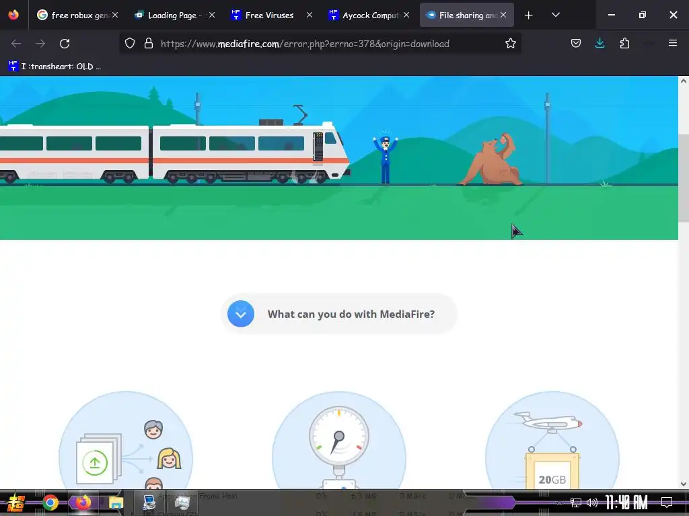689x516 pixels.
Task: Open network status tray icon
Action: pyautogui.click(x=576, y=503)
